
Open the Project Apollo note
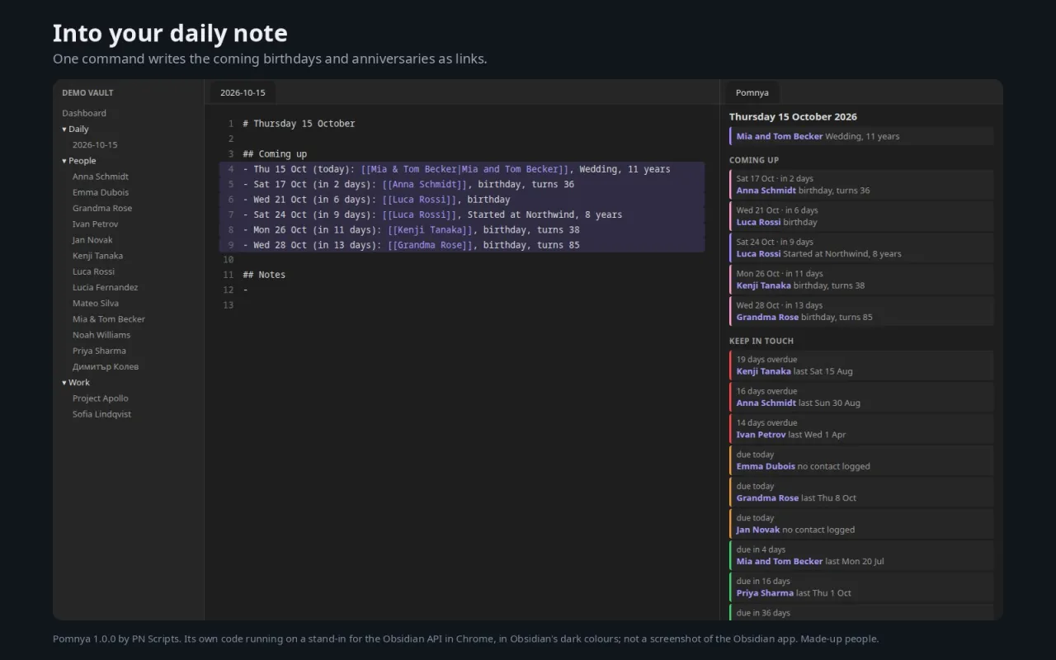click(x=101, y=398)
